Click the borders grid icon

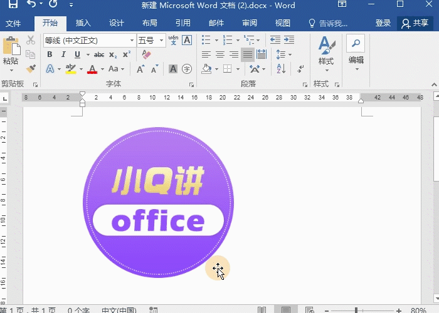point(227,69)
